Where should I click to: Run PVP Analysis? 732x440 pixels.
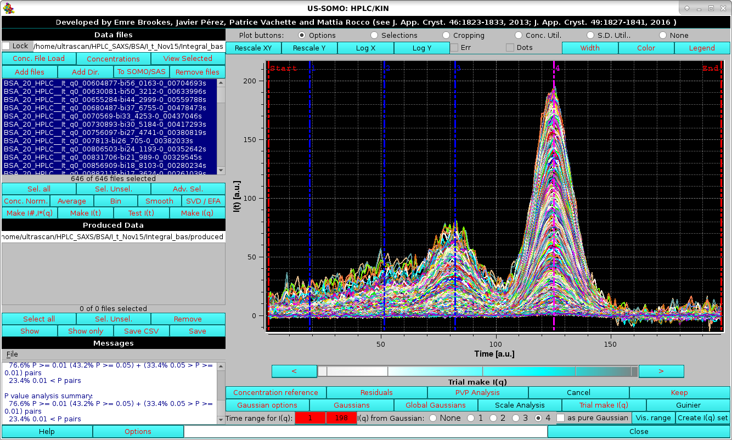477,392
